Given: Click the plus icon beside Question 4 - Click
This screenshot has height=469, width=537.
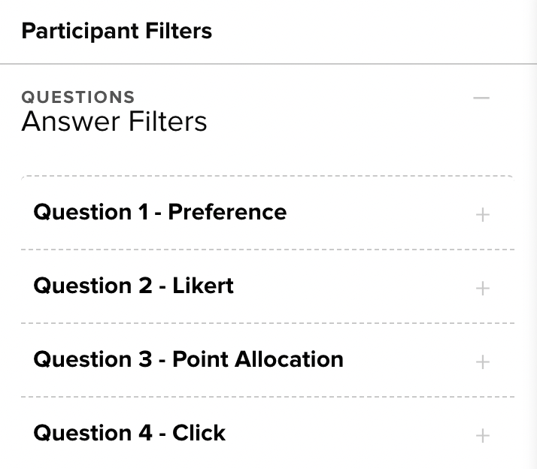Looking at the screenshot, I should coord(483,435).
